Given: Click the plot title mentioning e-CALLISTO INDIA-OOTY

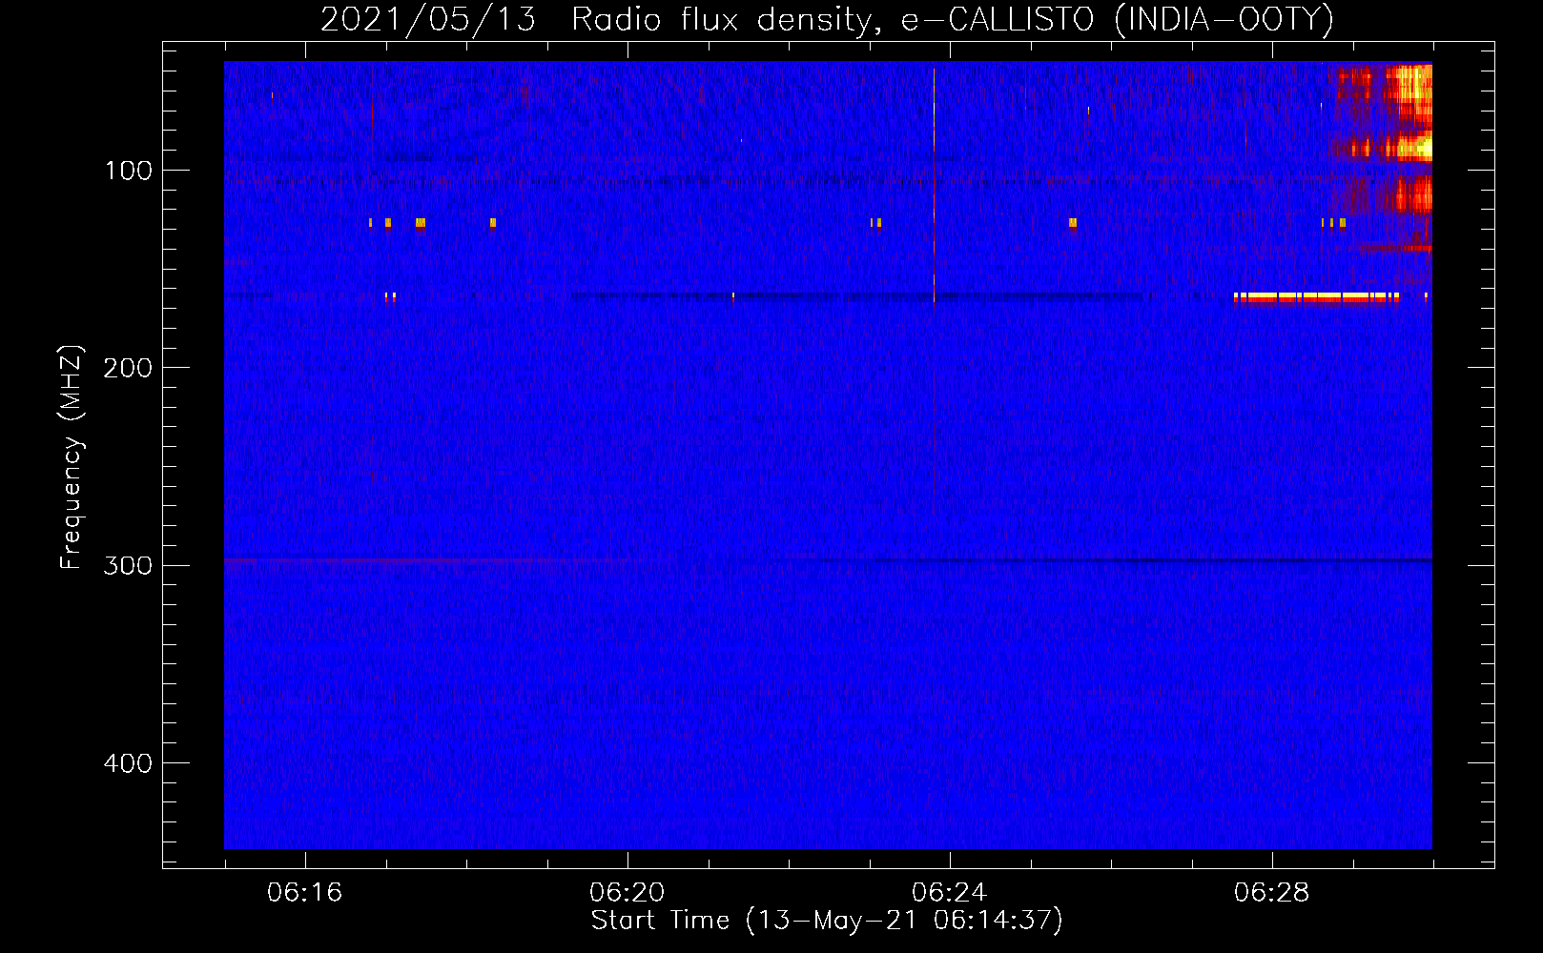Looking at the screenshot, I should (826, 19).
